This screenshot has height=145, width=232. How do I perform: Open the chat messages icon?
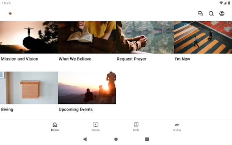(x=200, y=14)
